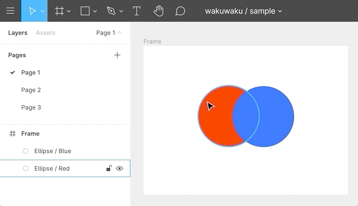Viewport: 358px width, 206px height.
Task: Select the Move tool arrow
Action: 32,11
